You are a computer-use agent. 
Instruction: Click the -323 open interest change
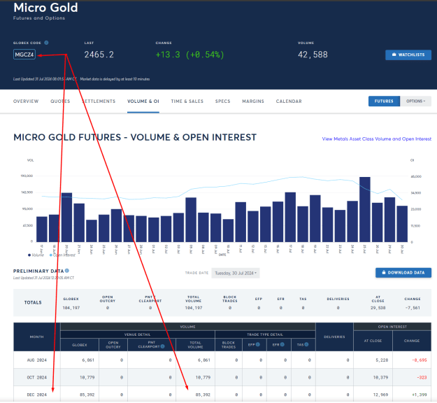(x=422, y=377)
